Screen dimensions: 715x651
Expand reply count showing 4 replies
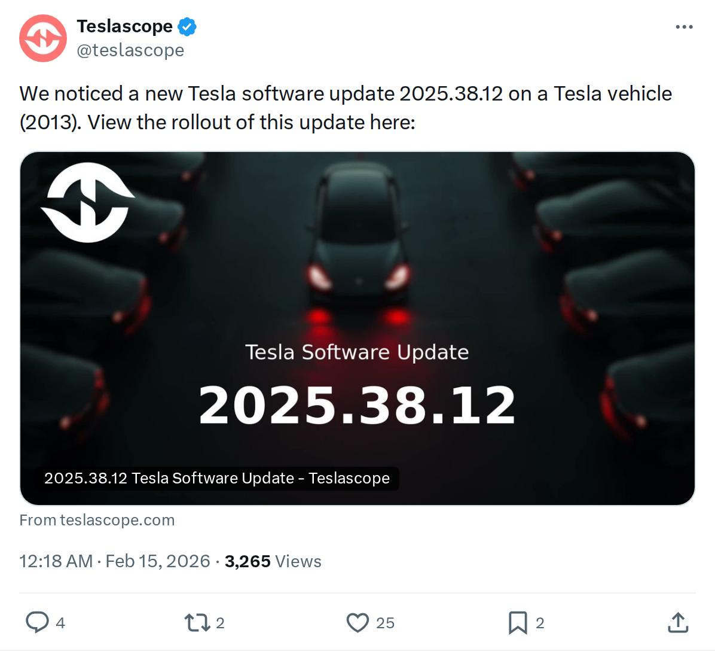point(60,623)
